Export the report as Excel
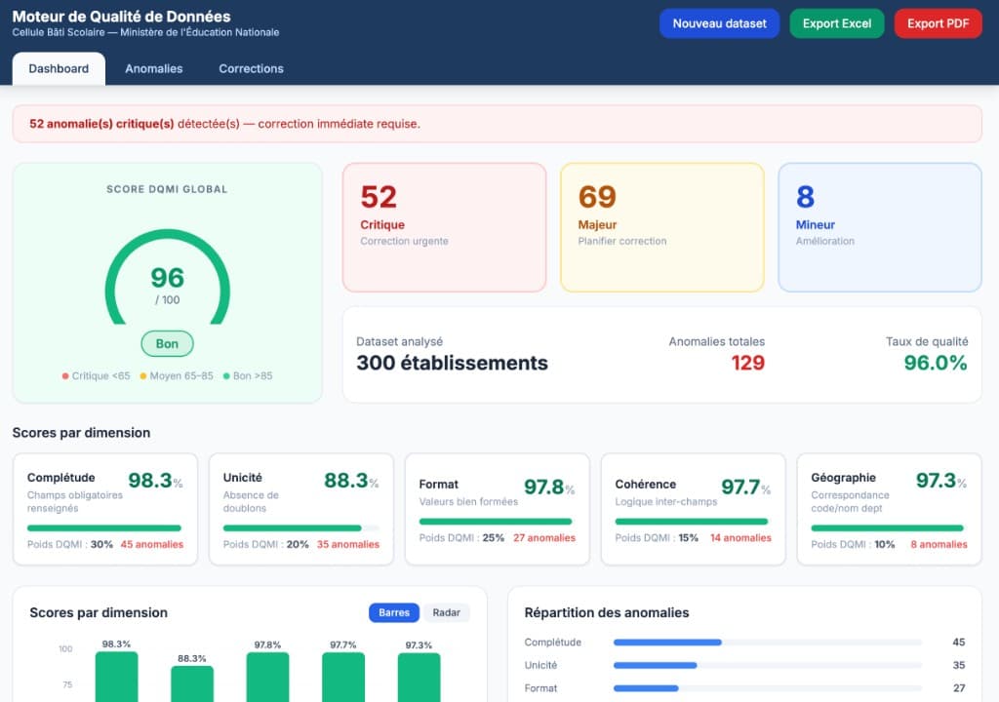999x702 pixels. tap(836, 22)
